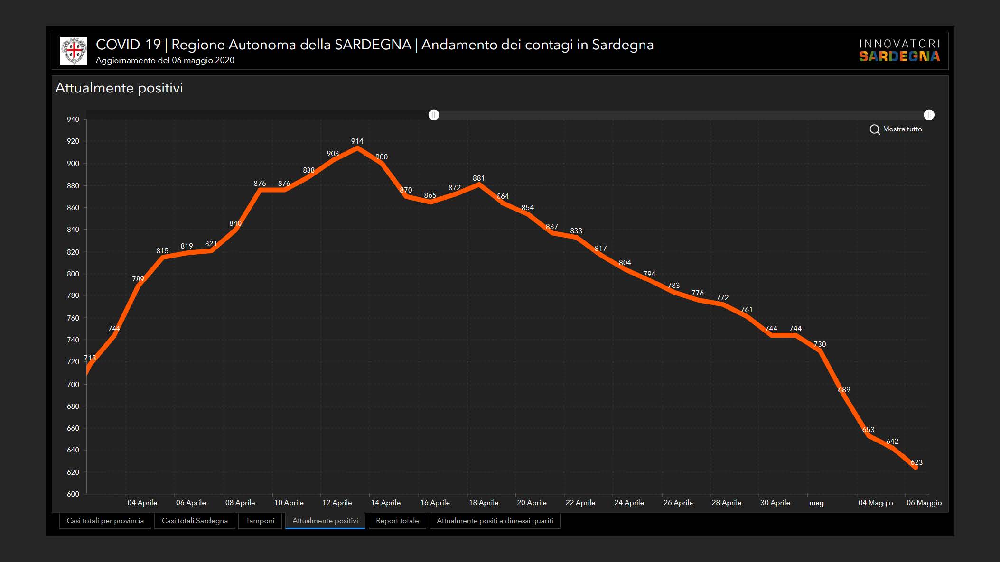Open the Tamponi tab

[x=260, y=521]
